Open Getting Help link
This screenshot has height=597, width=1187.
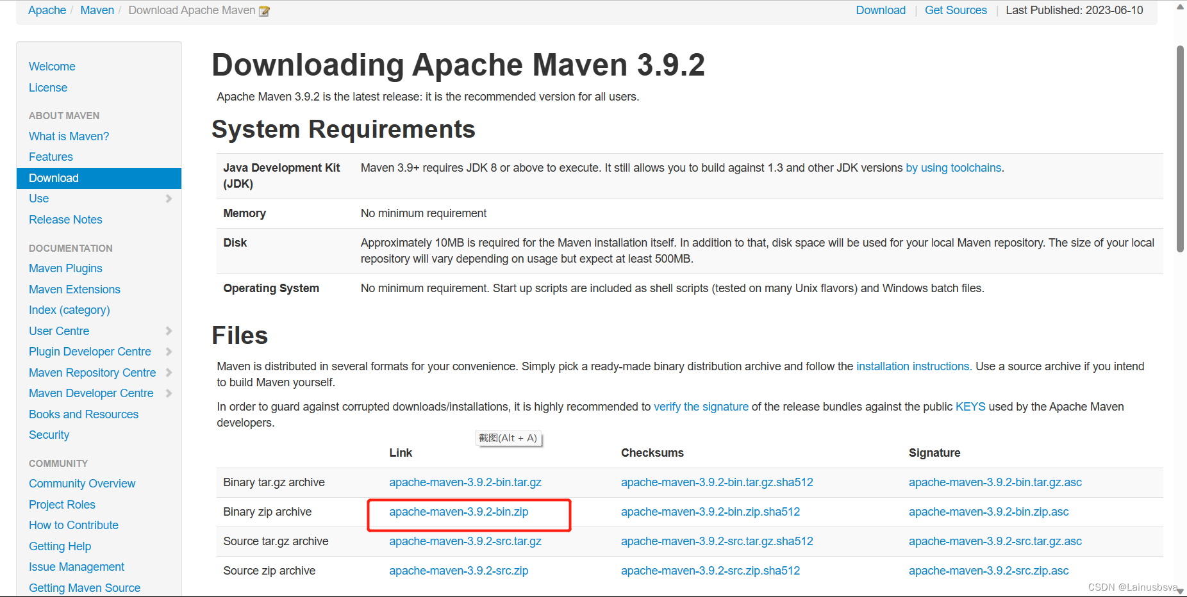click(x=60, y=546)
